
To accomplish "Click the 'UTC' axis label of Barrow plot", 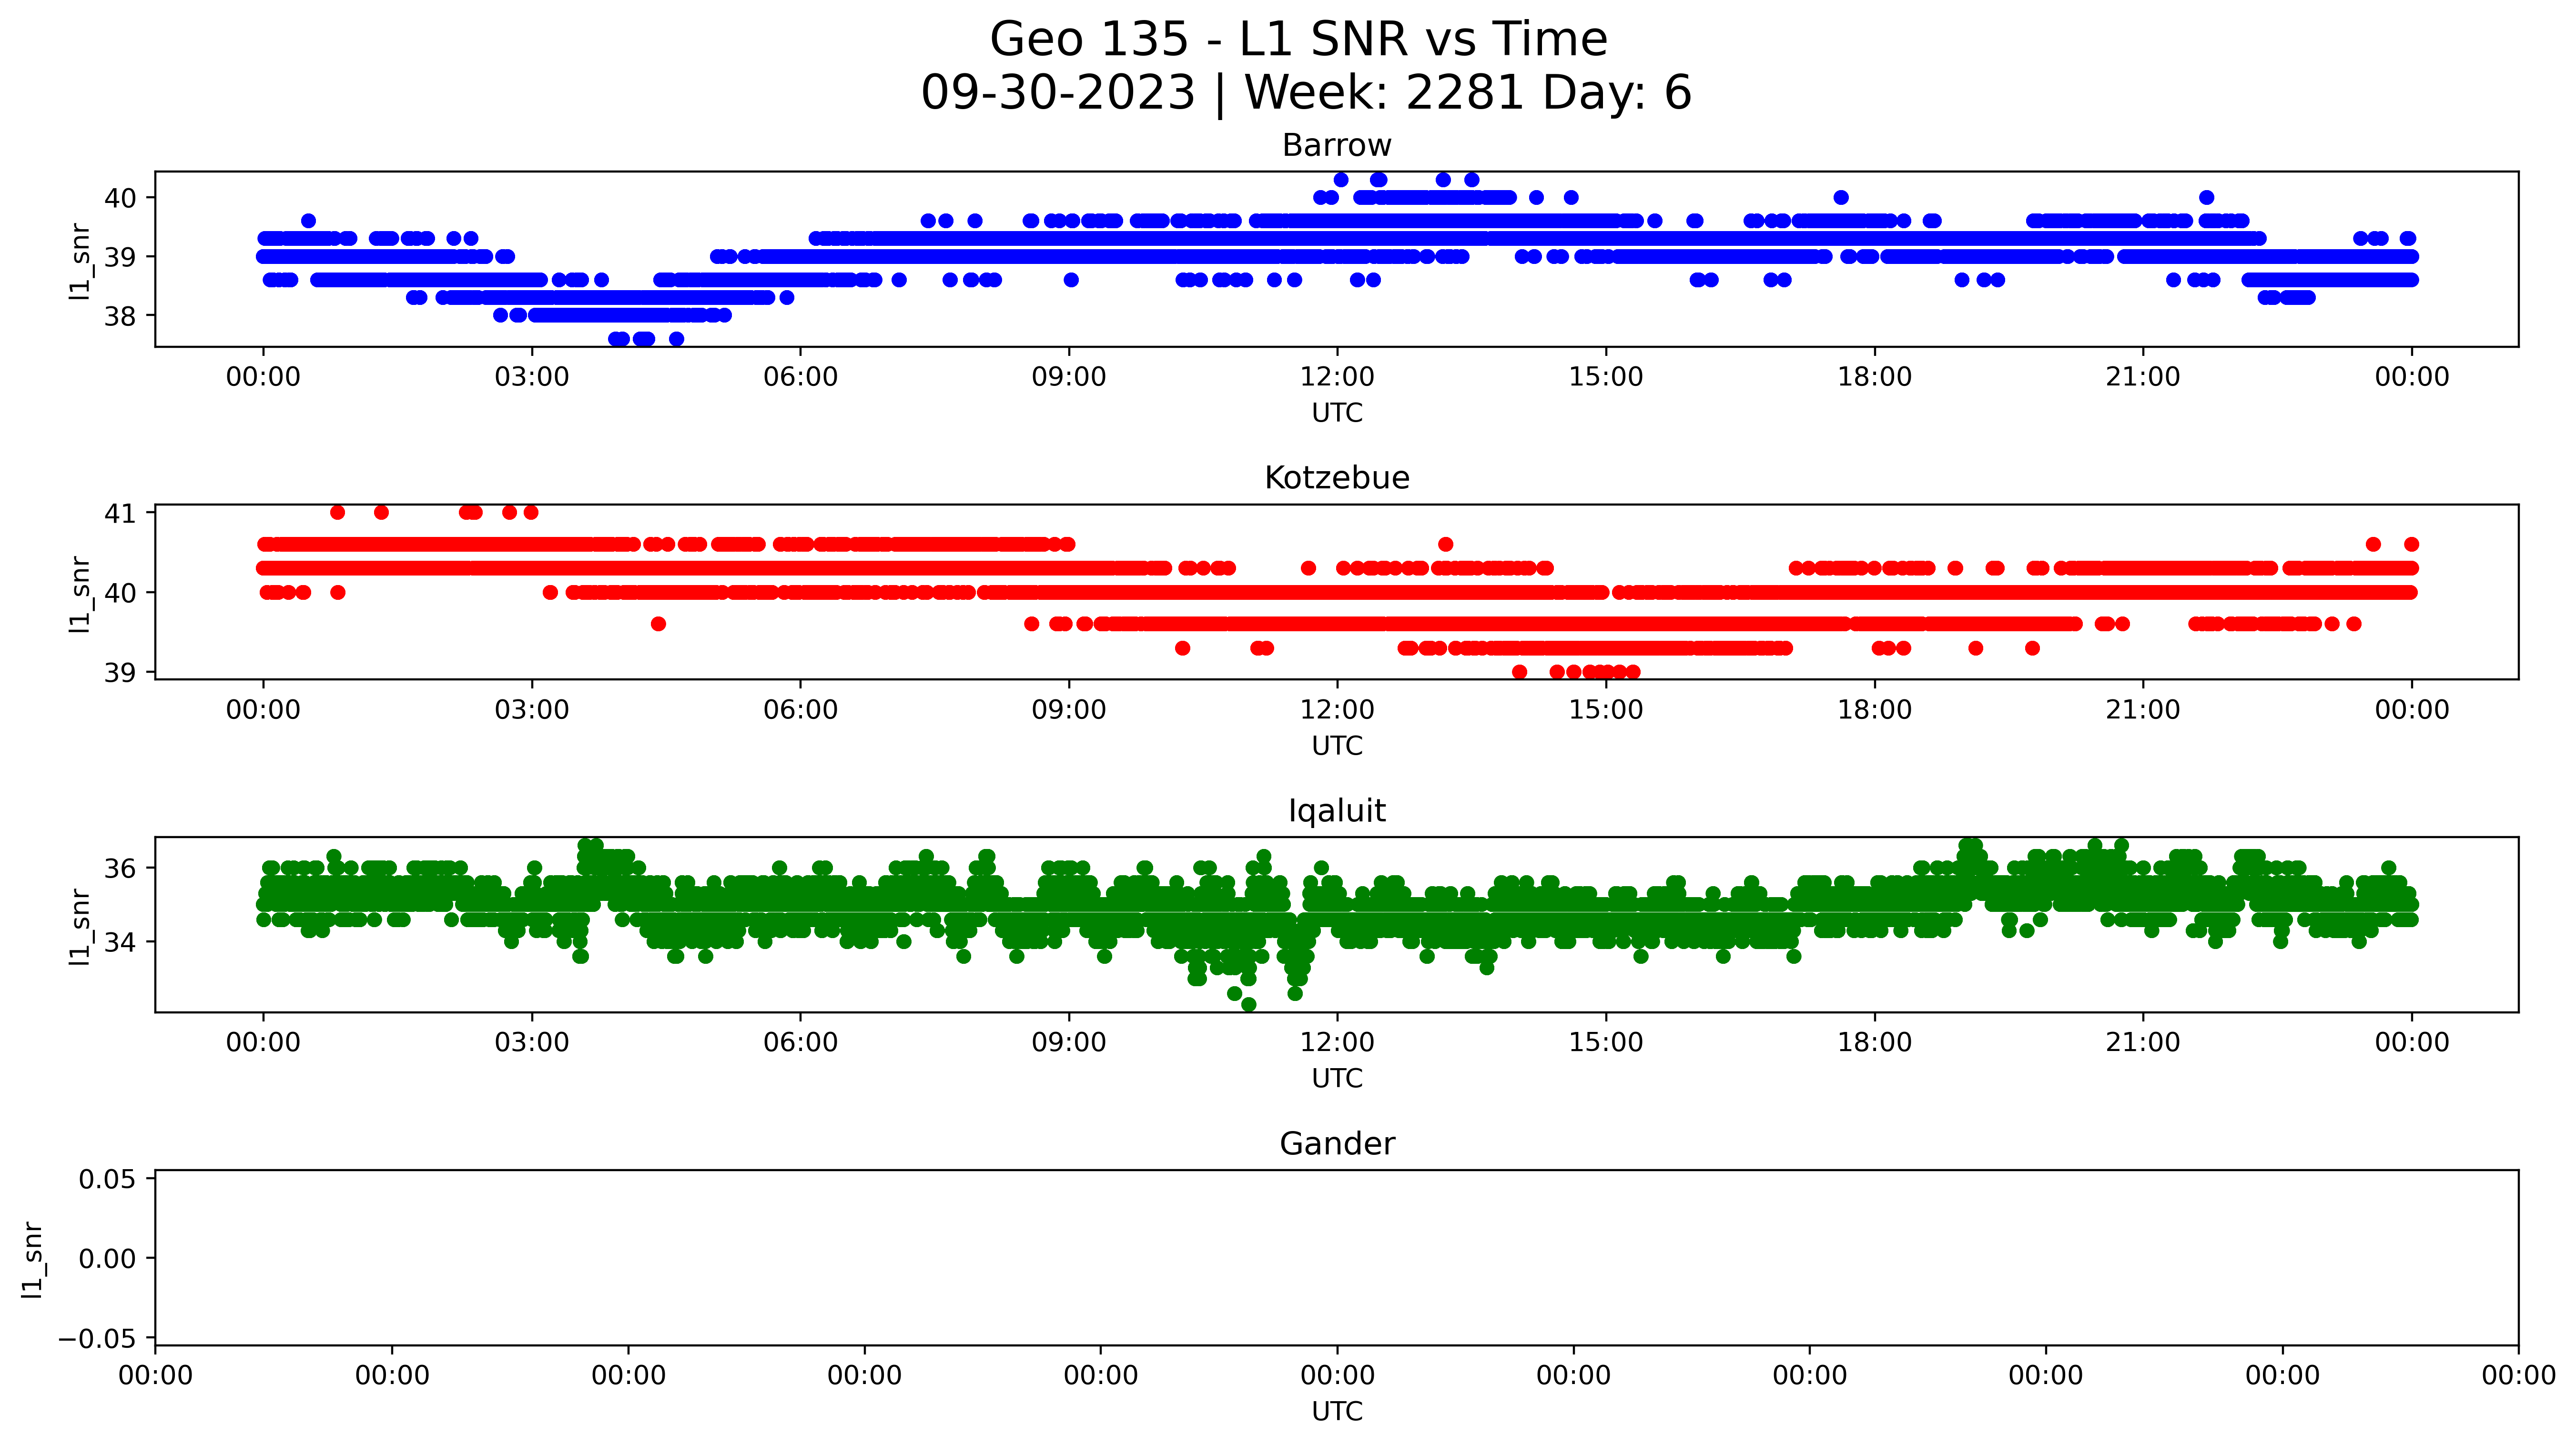I will point(1337,413).
